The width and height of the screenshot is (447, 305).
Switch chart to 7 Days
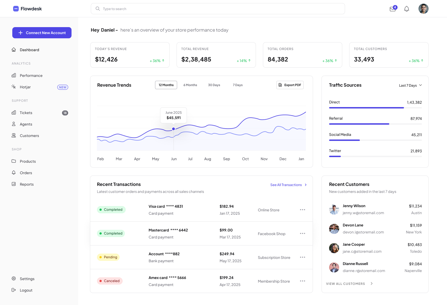237,85
